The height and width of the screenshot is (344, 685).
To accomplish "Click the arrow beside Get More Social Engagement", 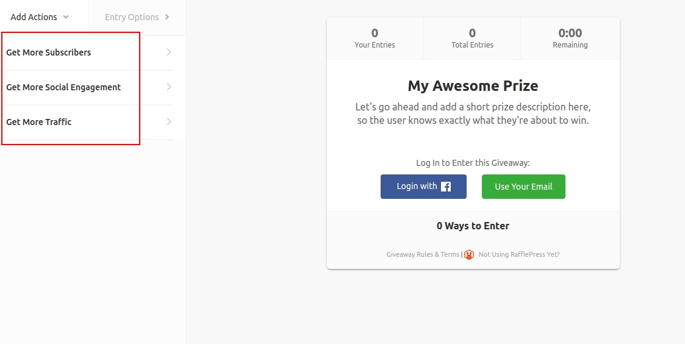I will tap(169, 87).
